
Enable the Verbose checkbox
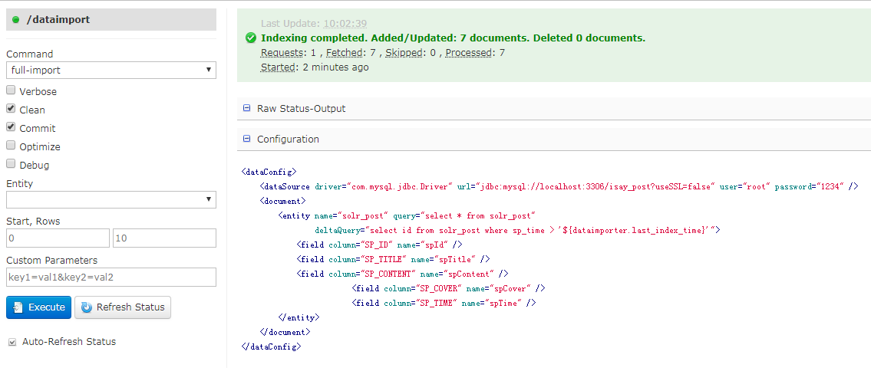click(x=11, y=90)
